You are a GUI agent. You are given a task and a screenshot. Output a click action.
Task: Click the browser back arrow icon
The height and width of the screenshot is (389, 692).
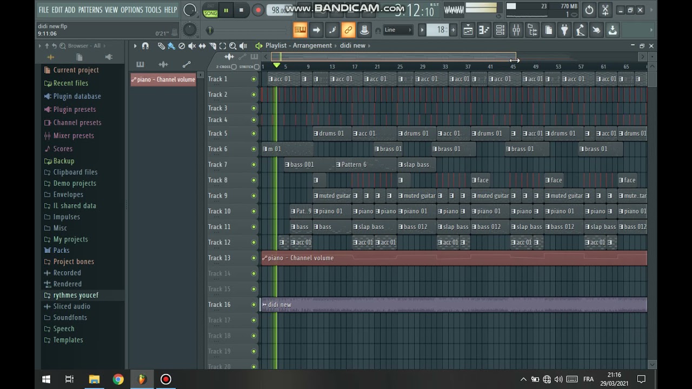55,46
